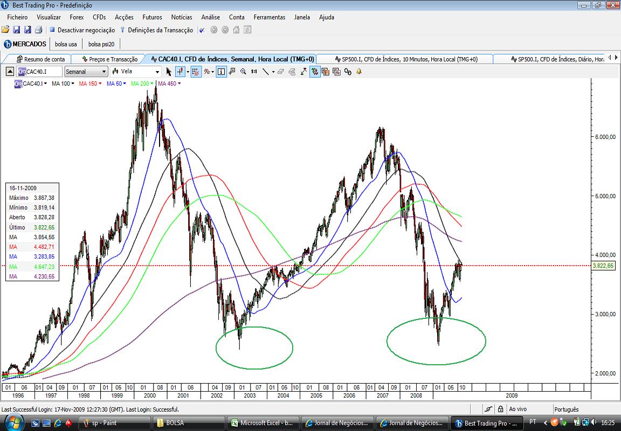Select the bolsa psi20 workspace tab
Screen dimensions: 621x431
[101, 44]
